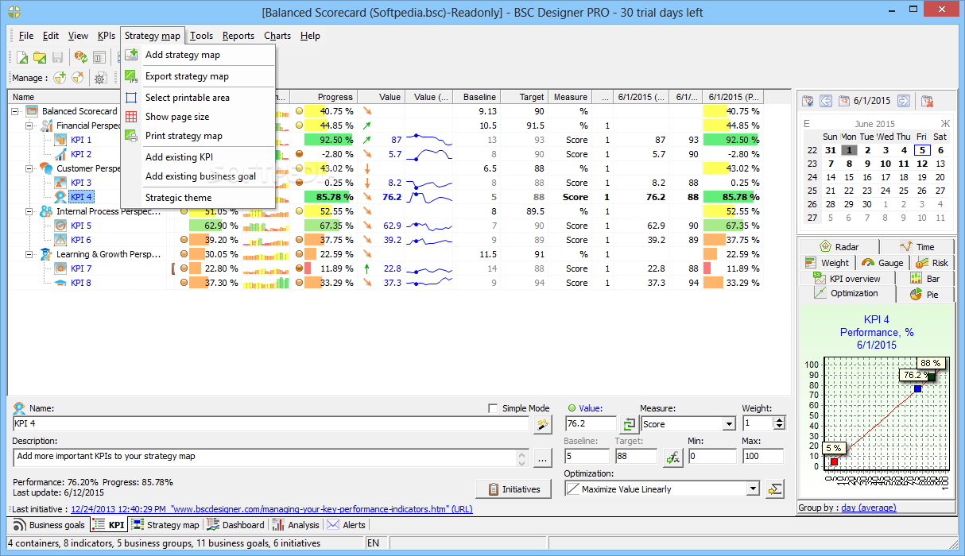
Task: Open the Alerts bottom tab
Action: tap(347, 525)
